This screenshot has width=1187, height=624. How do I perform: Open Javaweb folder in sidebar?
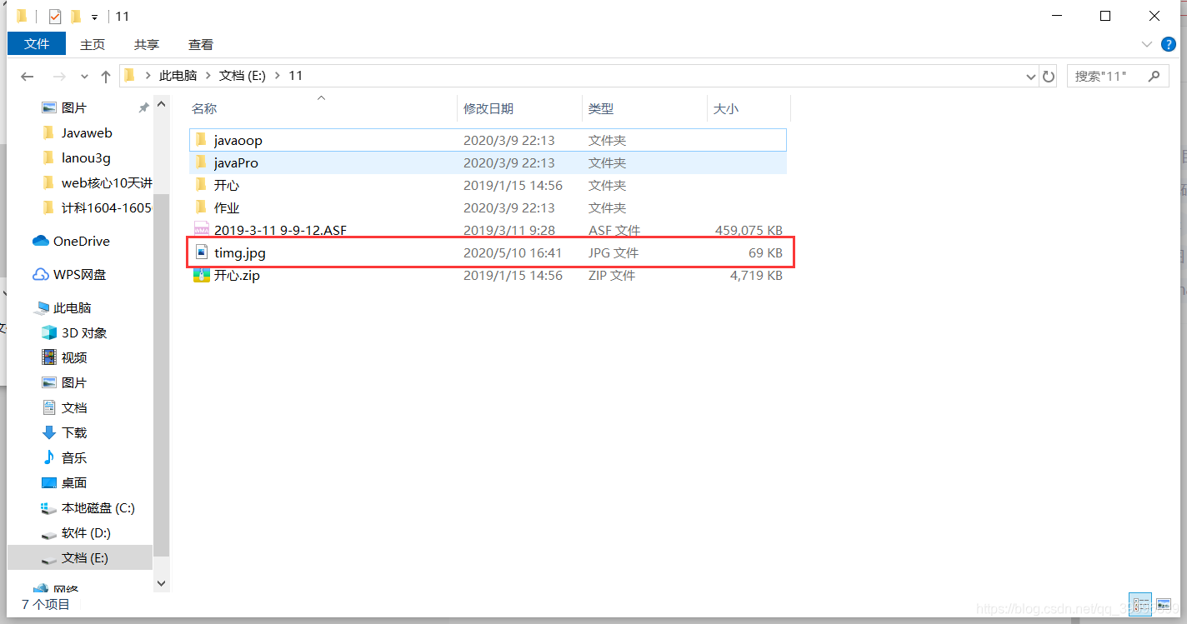[x=87, y=133]
